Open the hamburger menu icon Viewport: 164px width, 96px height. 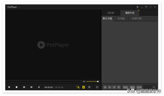[97, 87]
